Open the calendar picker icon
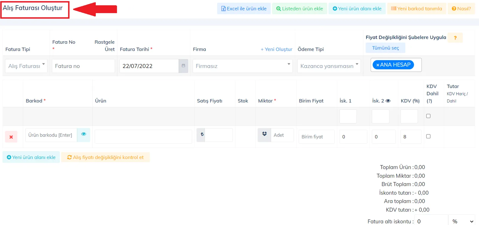Image resolution: width=479 pixels, height=225 pixels. (184, 66)
